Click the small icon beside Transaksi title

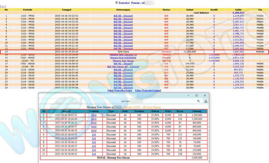click(x=116, y=3)
